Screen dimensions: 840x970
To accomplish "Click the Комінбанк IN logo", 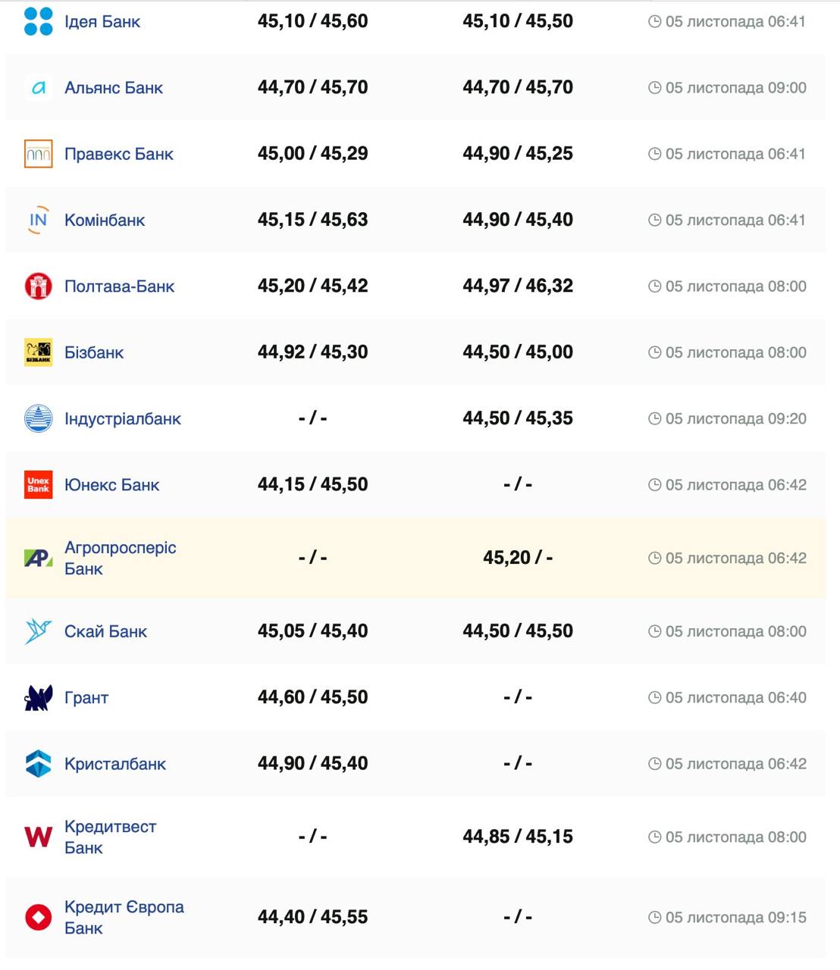I will tap(39, 220).
